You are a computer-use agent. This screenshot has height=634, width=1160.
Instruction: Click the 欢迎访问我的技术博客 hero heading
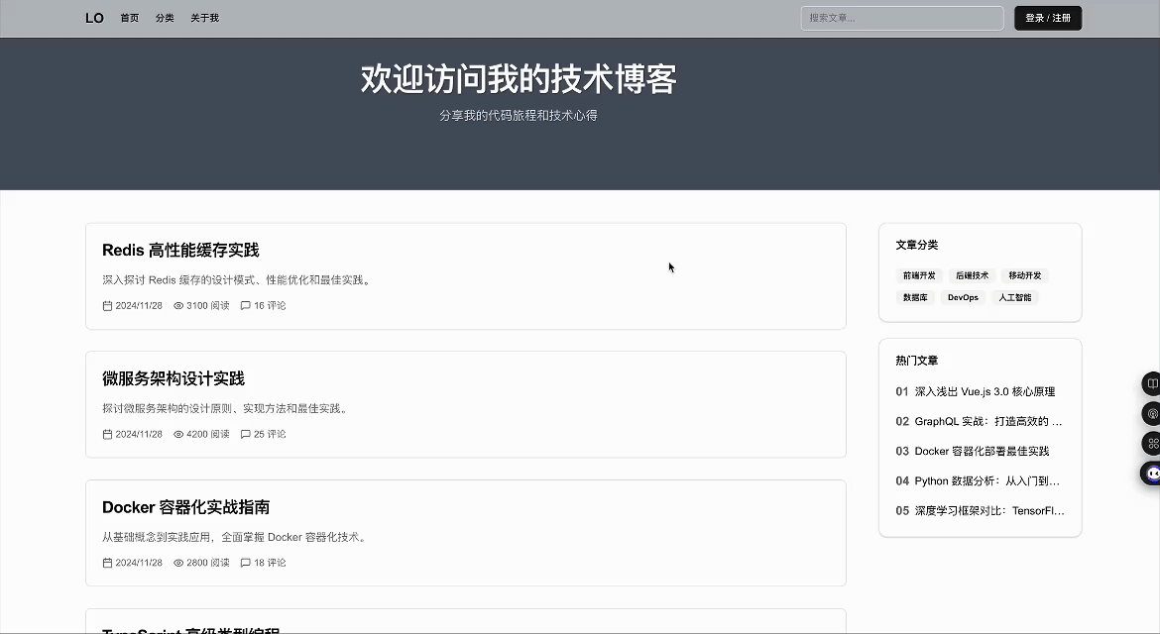tap(519, 79)
